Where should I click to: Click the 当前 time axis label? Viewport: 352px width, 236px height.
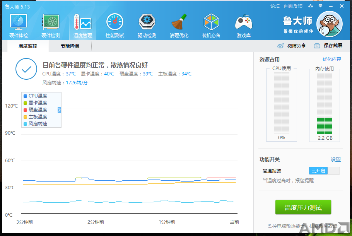pyautogui.click(x=234, y=222)
